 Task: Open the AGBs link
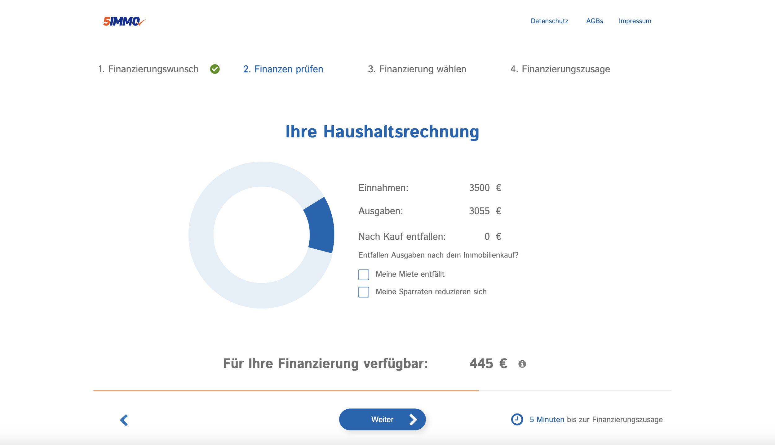(594, 21)
